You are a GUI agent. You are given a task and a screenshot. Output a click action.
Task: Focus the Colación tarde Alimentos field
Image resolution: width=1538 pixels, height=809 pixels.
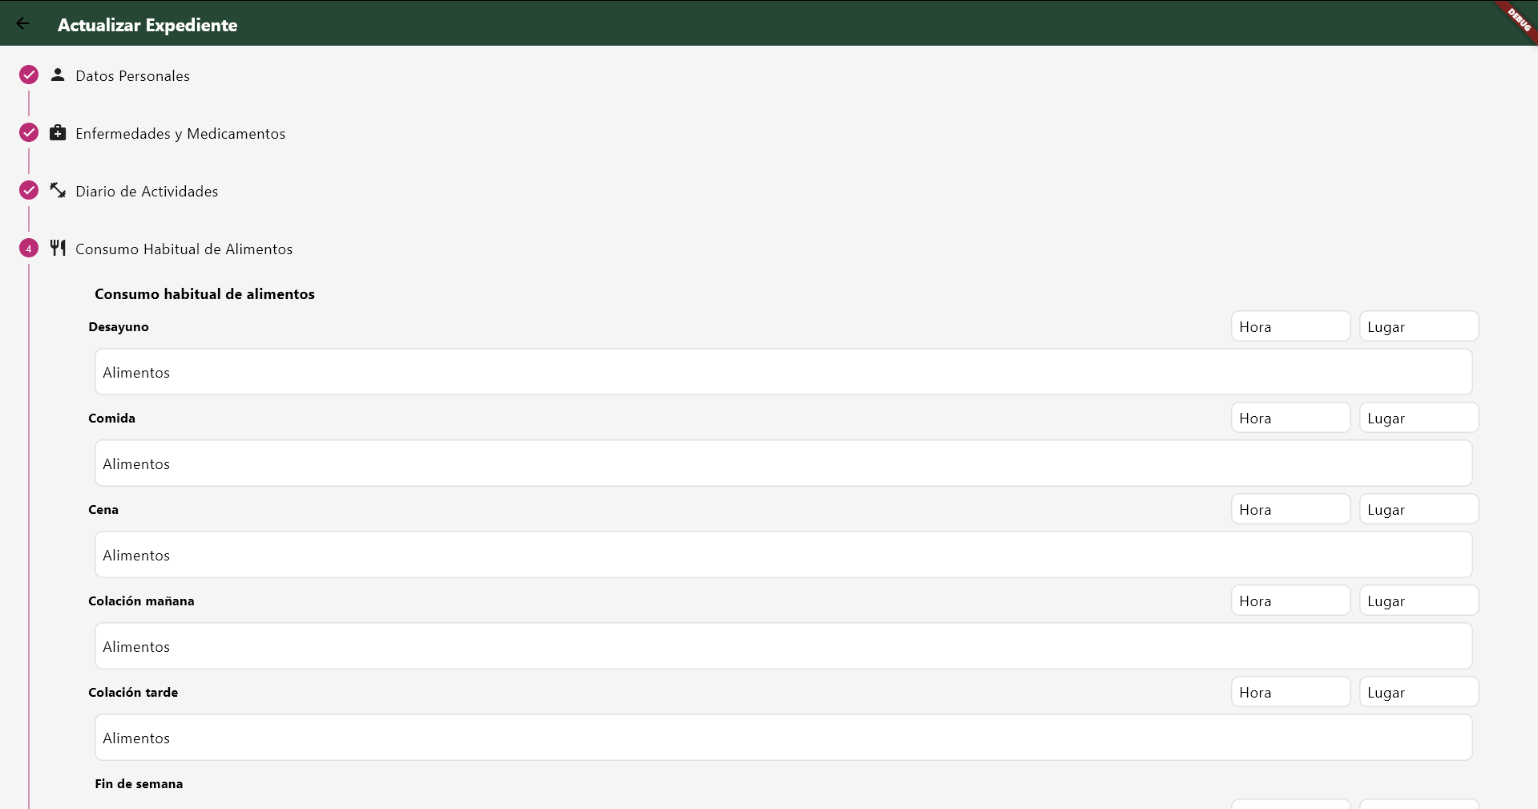pos(783,738)
